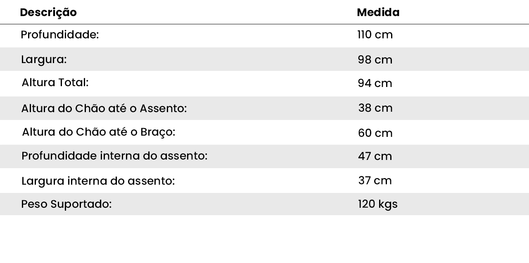Click the Largura label
The image size is (529, 263).
(44, 59)
